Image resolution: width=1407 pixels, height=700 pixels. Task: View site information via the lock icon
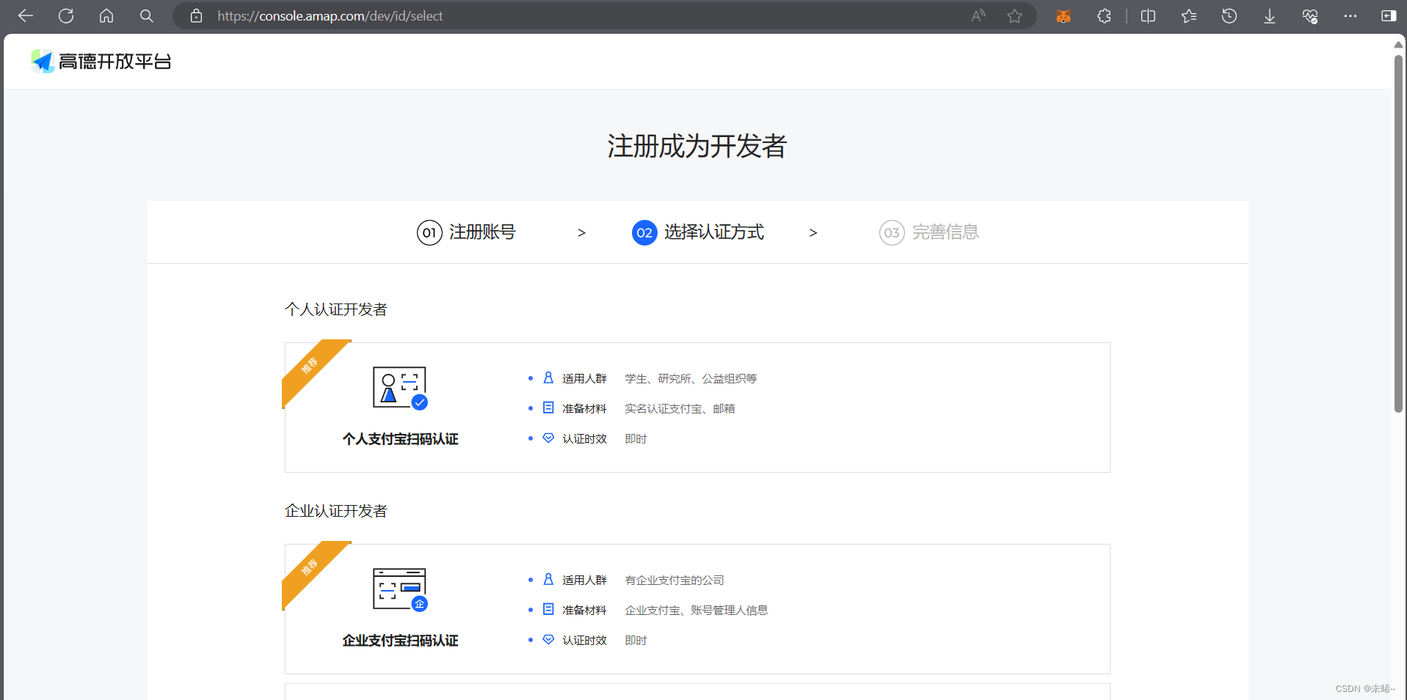coord(195,15)
